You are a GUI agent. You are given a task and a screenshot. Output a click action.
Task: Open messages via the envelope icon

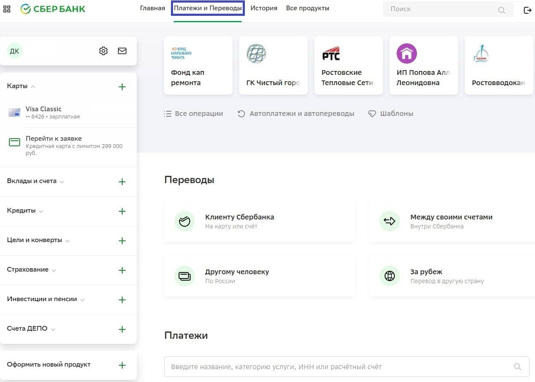(x=122, y=51)
